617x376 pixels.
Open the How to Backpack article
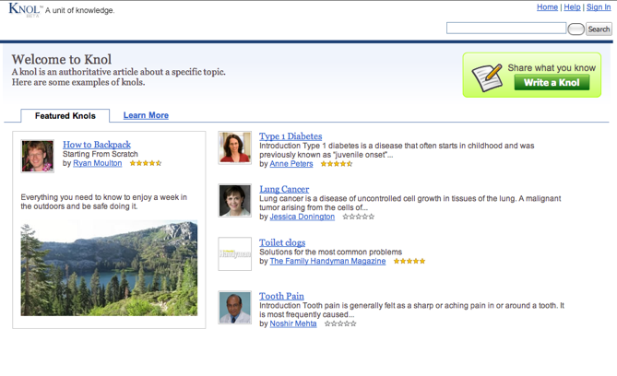click(x=97, y=145)
